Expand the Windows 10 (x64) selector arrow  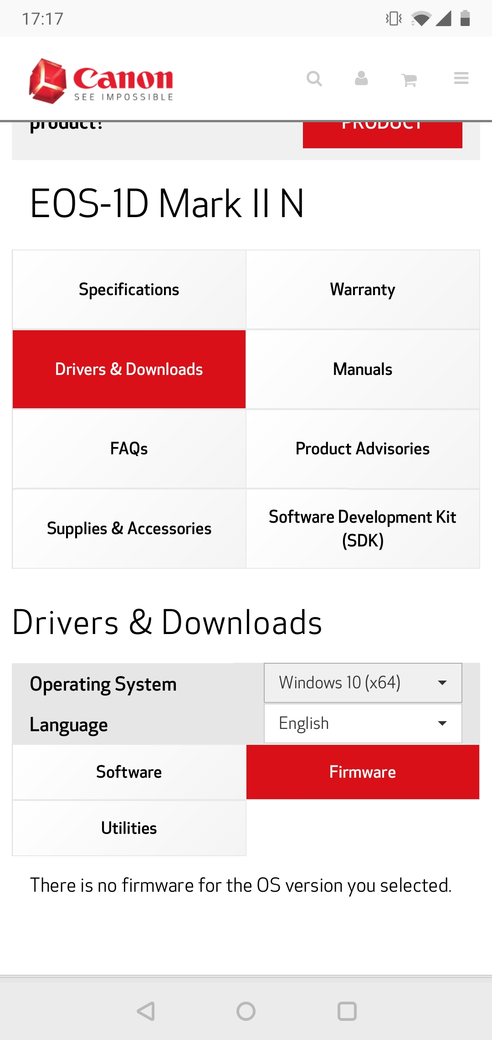[441, 682]
